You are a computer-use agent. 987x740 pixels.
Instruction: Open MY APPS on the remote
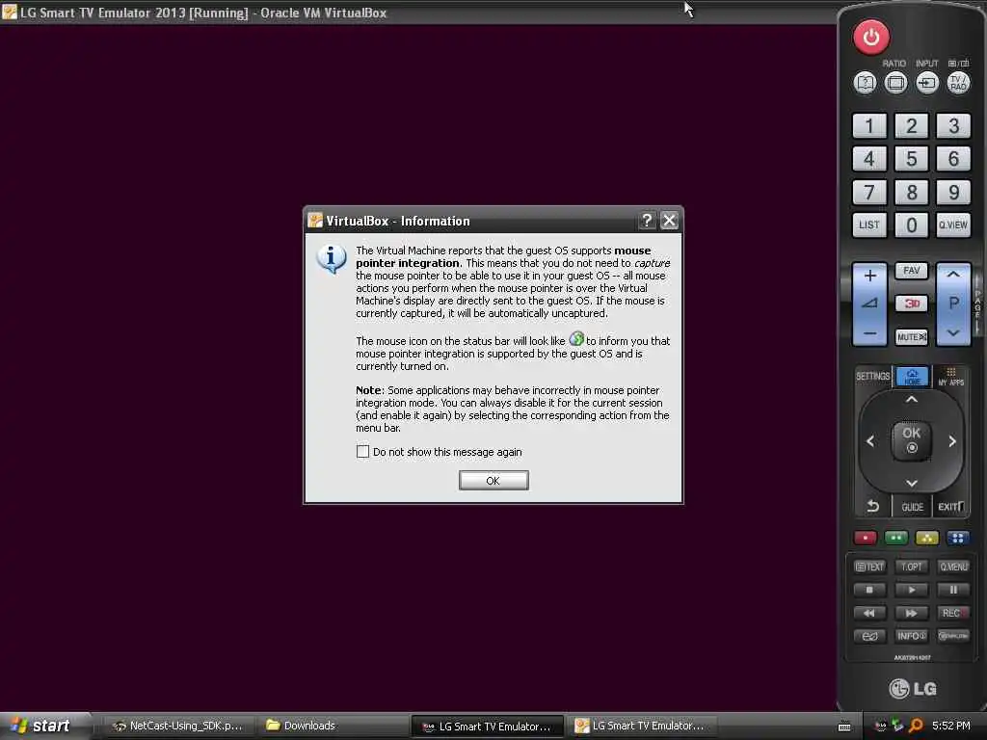coord(951,377)
